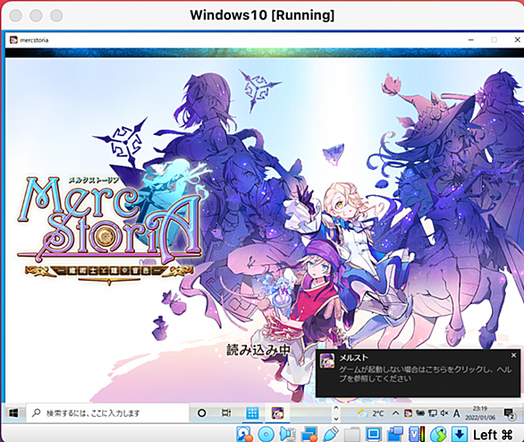Click the メルスト notification app icon
The width and height of the screenshot is (524, 442).
[x=327, y=361]
